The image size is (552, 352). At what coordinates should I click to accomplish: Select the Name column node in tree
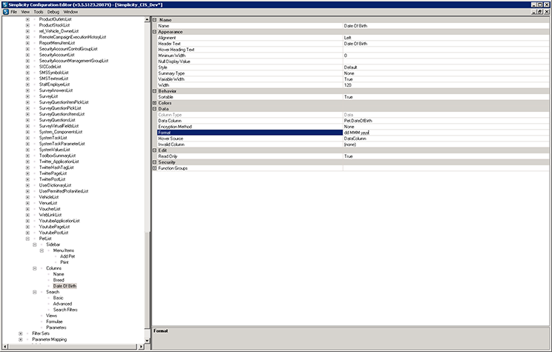click(x=59, y=274)
